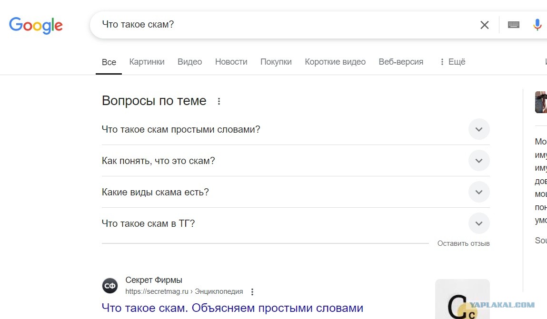Expand 'Какие виды скама есть?' question
Viewport: 547px width, 319px height.
[x=296, y=192]
